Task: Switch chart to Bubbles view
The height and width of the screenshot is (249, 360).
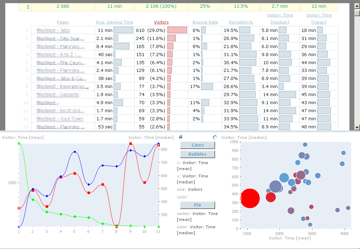Action: pyautogui.click(x=198, y=154)
